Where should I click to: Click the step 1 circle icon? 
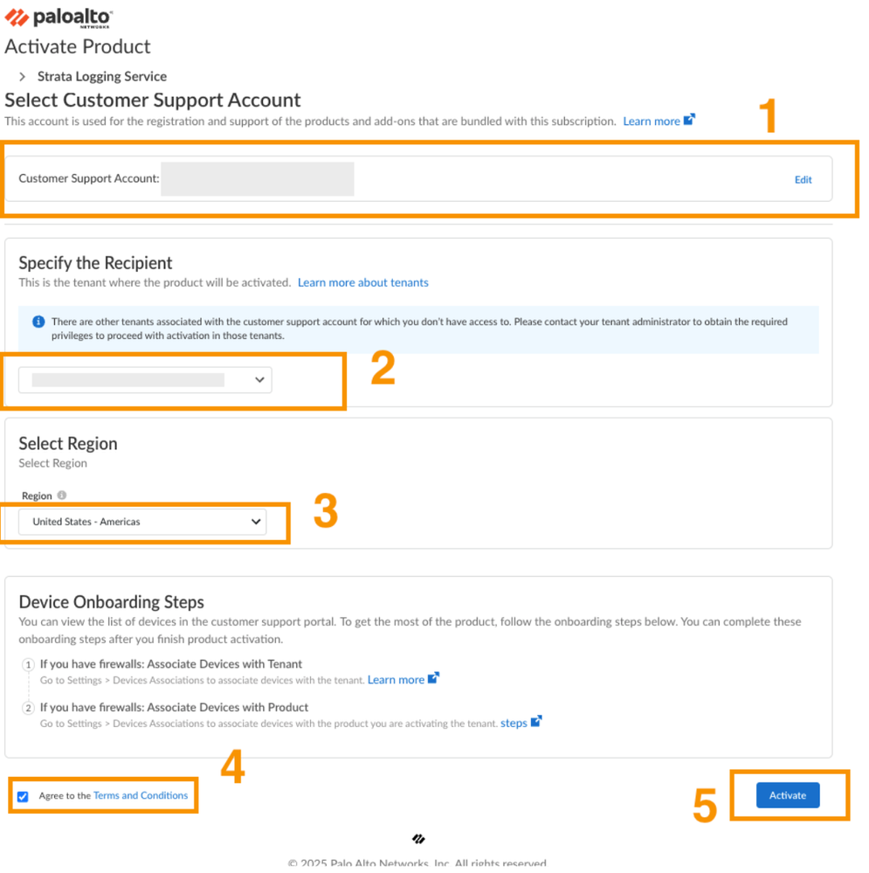click(x=28, y=665)
